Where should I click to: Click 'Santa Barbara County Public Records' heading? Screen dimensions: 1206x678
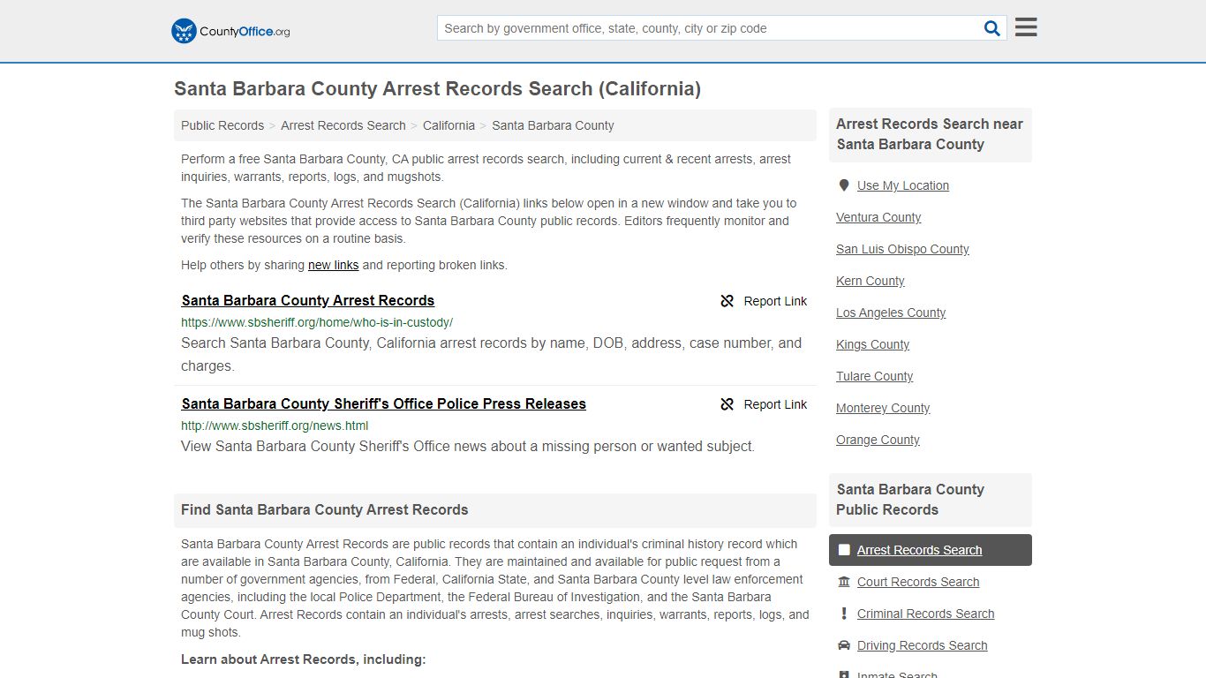pyautogui.click(x=910, y=500)
